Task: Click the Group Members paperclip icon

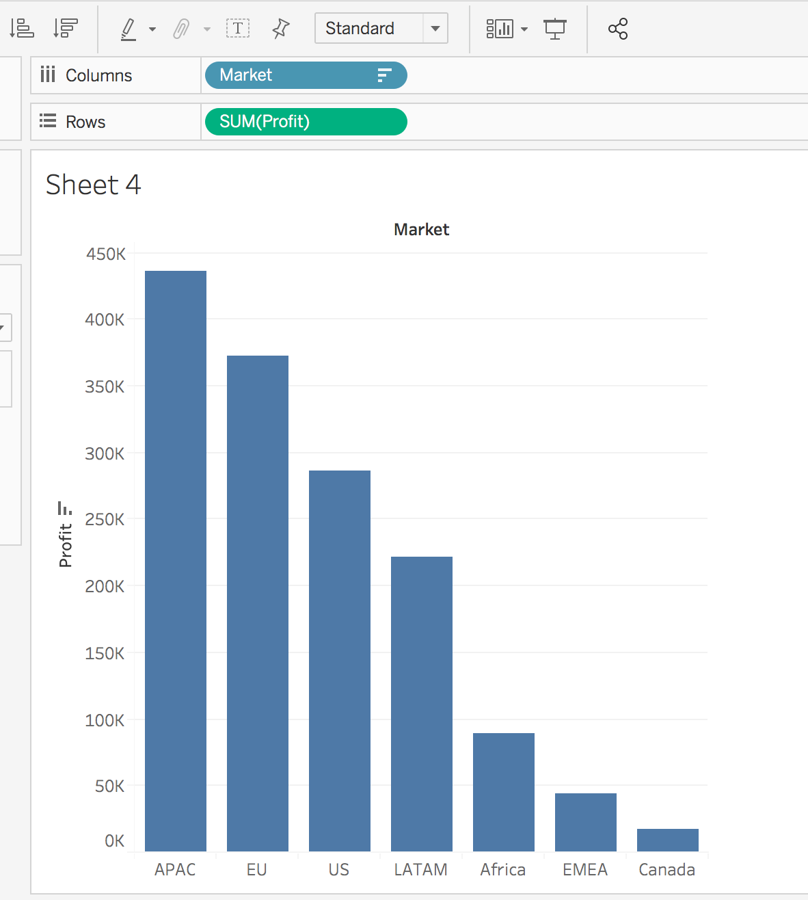Action: (181, 29)
